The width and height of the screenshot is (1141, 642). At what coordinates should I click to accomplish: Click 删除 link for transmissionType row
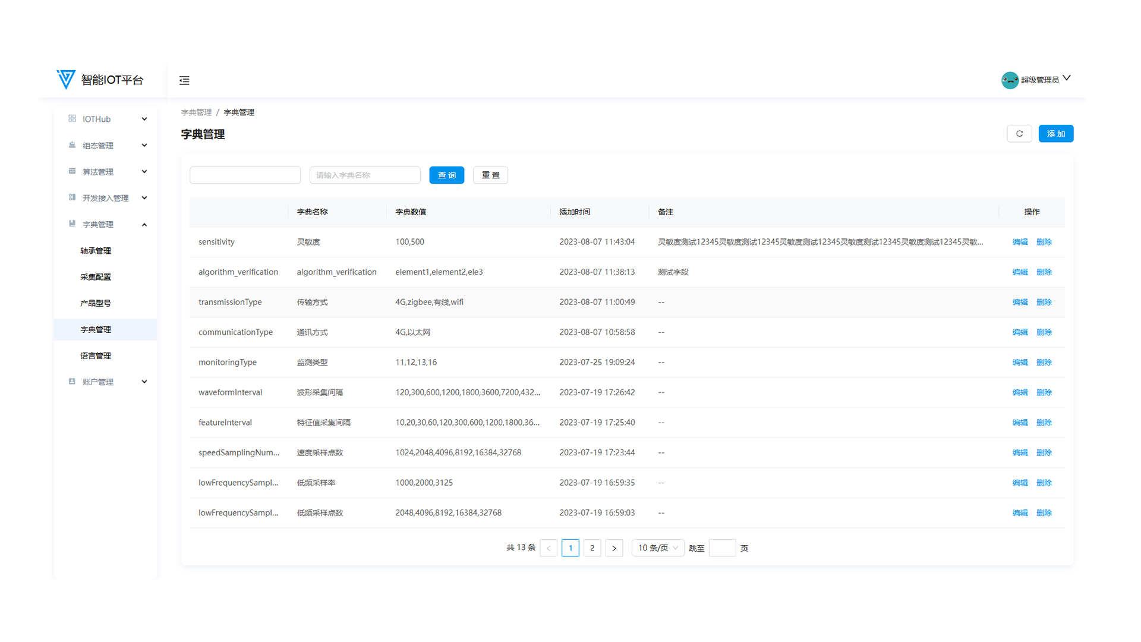click(x=1044, y=302)
